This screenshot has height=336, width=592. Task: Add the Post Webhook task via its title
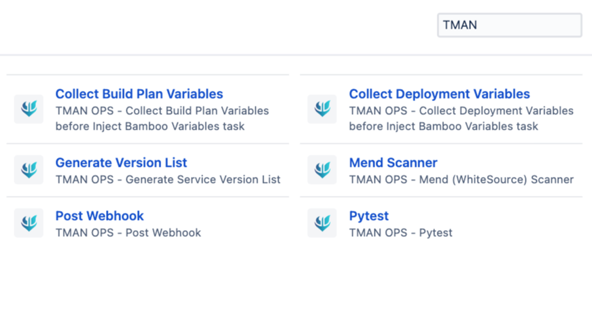click(x=99, y=216)
